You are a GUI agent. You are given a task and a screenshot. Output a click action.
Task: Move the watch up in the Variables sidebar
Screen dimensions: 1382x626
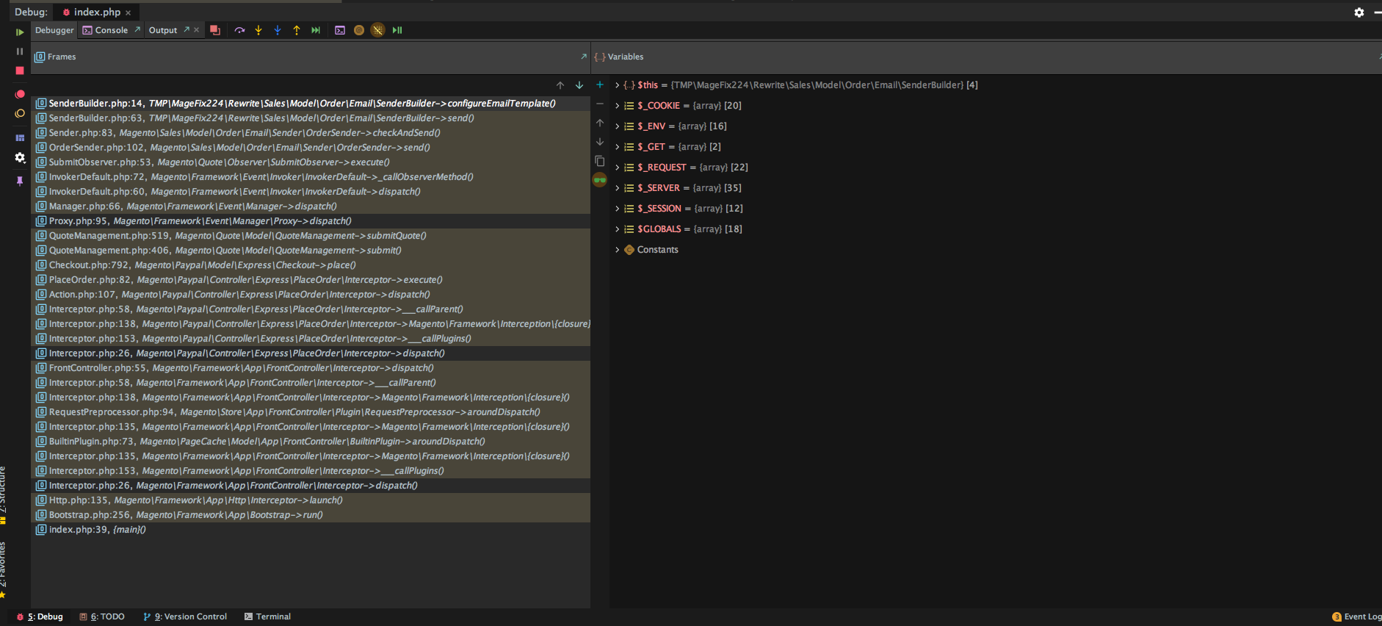[600, 123]
